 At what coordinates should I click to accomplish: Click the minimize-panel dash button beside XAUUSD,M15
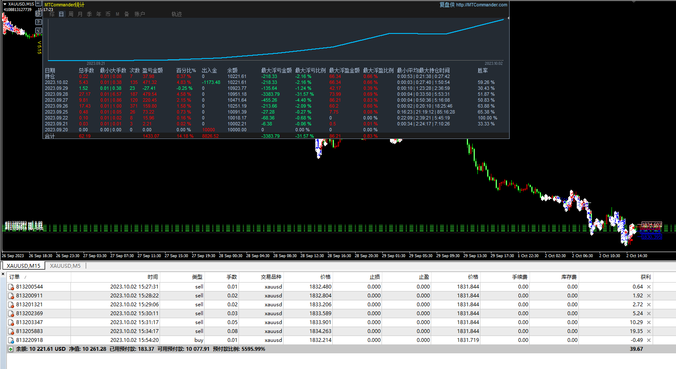point(38,4)
